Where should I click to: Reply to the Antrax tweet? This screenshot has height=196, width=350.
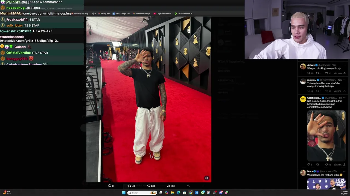(x=309, y=73)
